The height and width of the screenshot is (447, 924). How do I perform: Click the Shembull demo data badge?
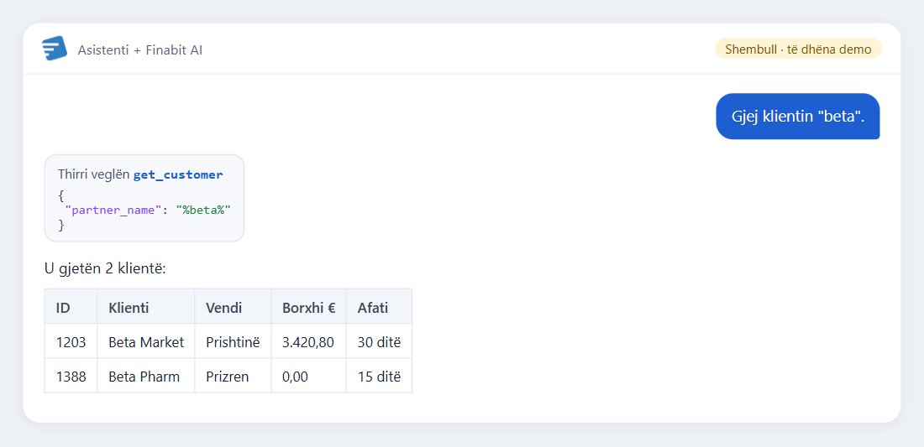798,49
